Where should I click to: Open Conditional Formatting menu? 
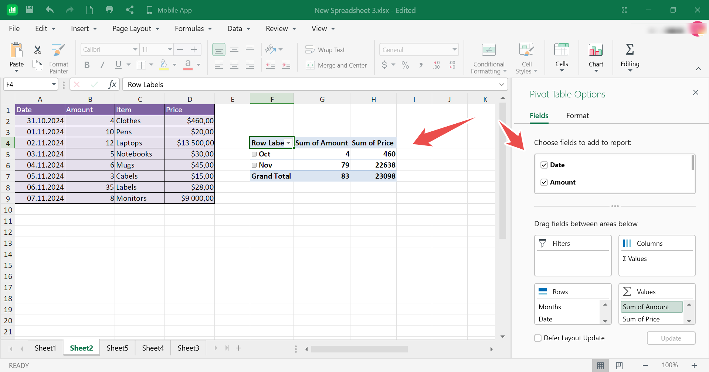[x=489, y=58]
